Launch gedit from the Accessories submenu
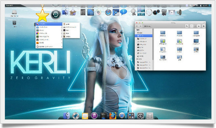 click(x=71, y=24)
